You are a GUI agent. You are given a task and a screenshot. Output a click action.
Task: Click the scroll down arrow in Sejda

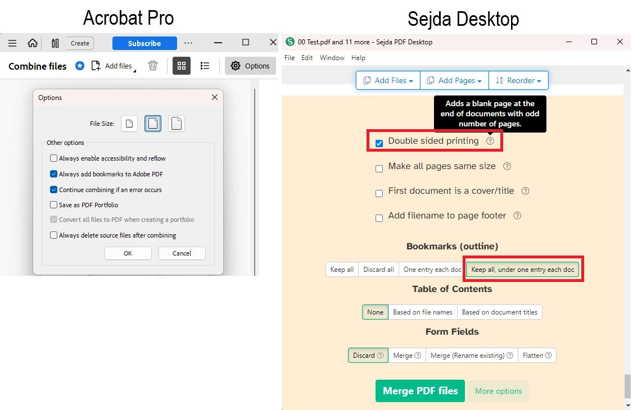point(628,406)
